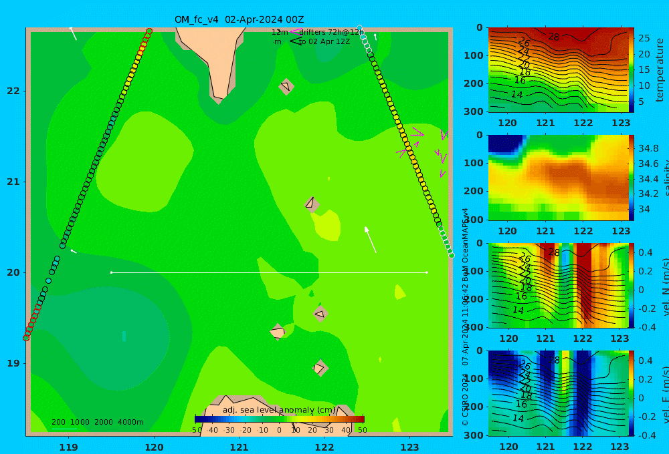The image size is (669, 454).
Task: Click the '0.2' tick on vel. E colorbar
Action: click(x=646, y=379)
